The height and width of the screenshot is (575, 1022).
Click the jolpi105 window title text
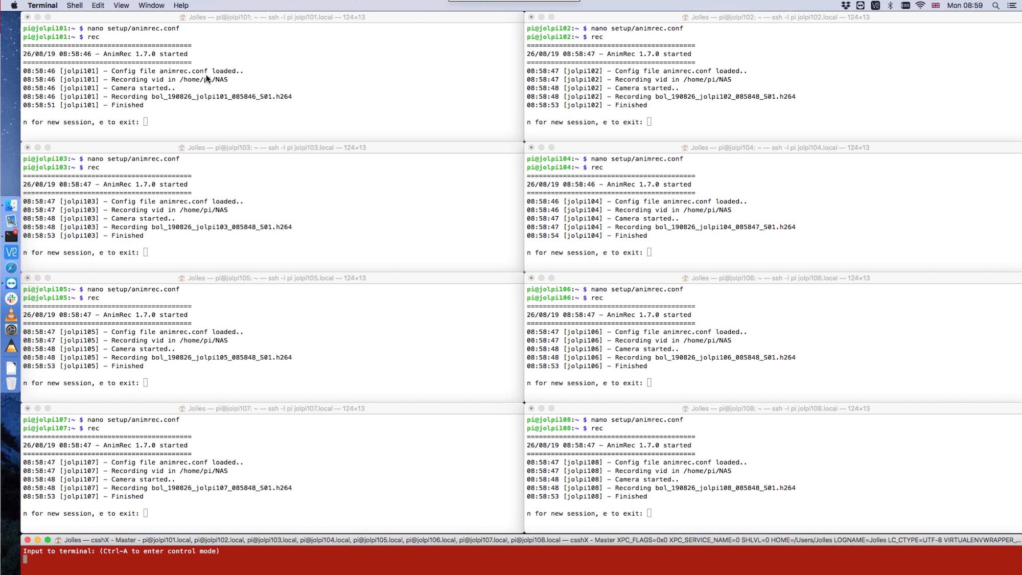[276, 278]
